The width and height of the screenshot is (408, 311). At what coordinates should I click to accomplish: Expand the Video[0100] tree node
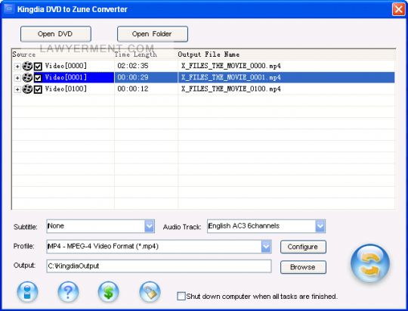pos(17,89)
